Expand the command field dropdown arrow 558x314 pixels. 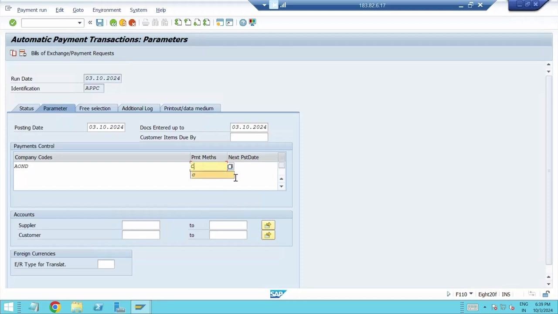pyautogui.click(x=79, y=23)
